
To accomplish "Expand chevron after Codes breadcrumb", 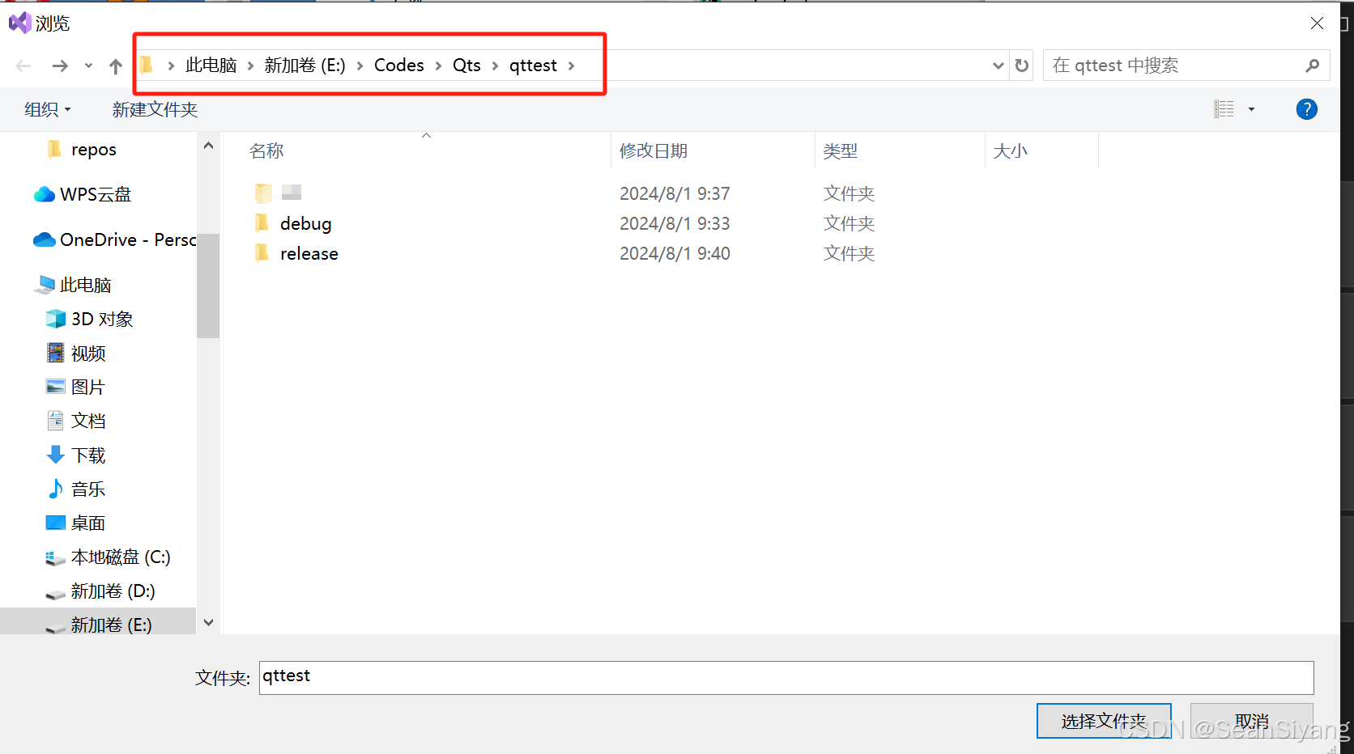I will (438, 66).
